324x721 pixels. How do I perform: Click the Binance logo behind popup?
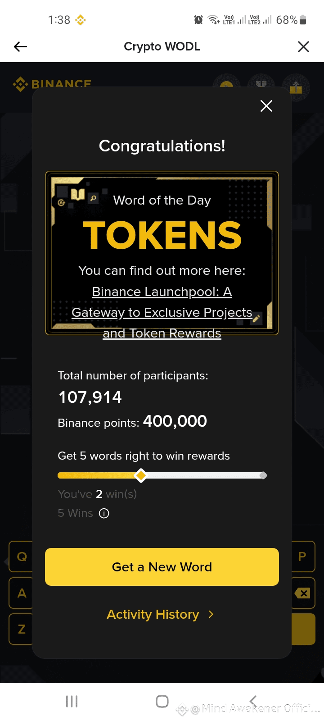tap(52, 83)
